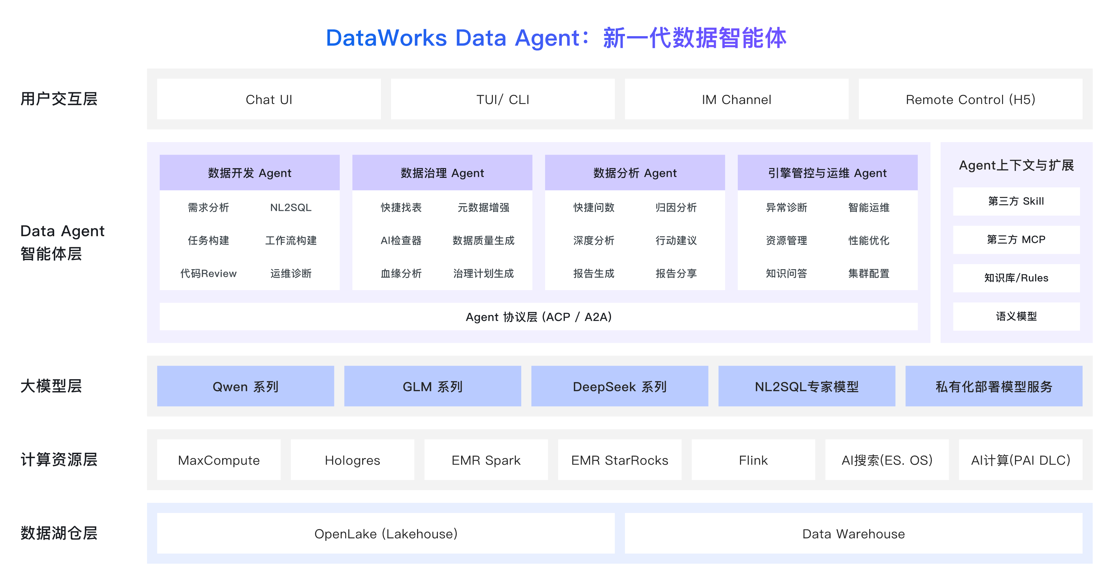The height and width of the screenshot is (584, 1113).
Task: Click the 数据分析 Agent header
Action: point(635,172)
